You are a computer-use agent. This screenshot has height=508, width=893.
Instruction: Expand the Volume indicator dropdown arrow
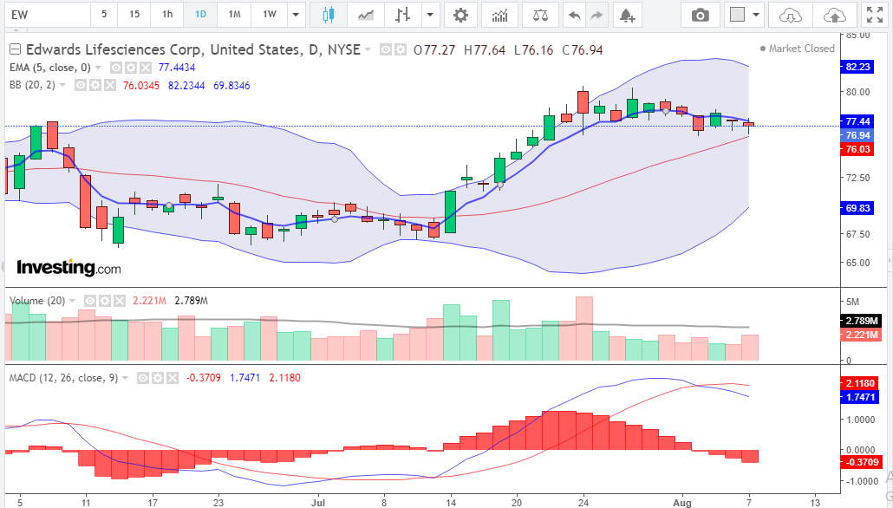click(72, 301)
